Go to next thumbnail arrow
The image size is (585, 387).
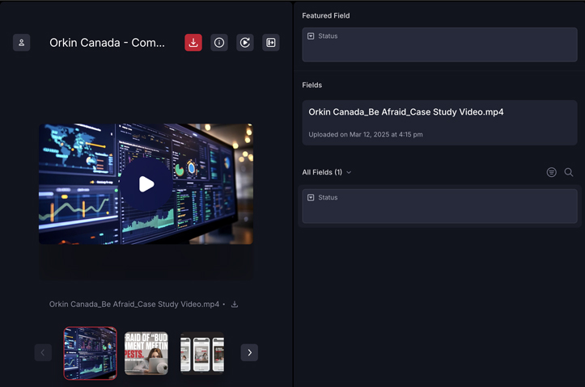(x=249, y=352)
